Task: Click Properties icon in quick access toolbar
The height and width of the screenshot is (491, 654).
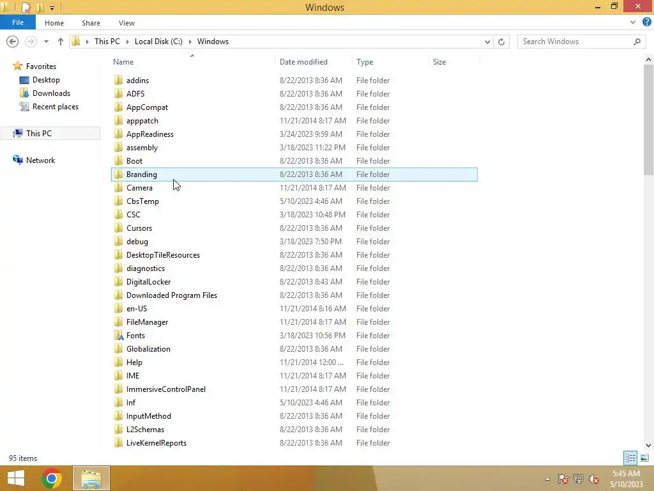Action: point(26,7)
